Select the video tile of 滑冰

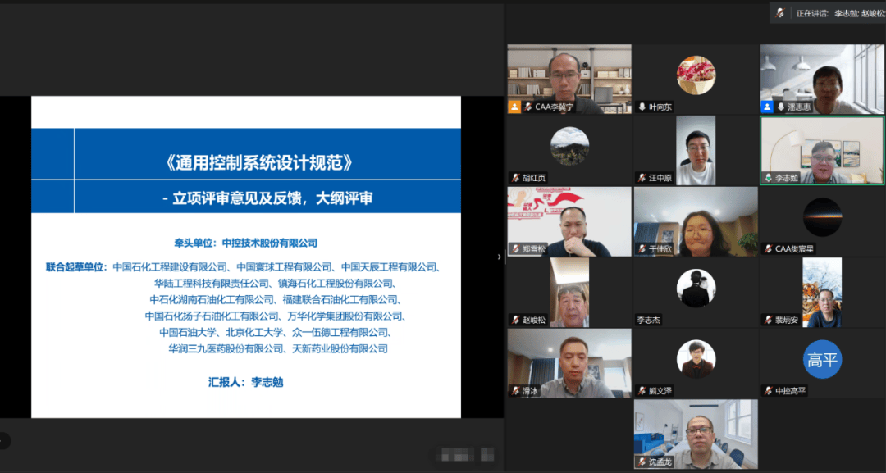tap(569, 363)
